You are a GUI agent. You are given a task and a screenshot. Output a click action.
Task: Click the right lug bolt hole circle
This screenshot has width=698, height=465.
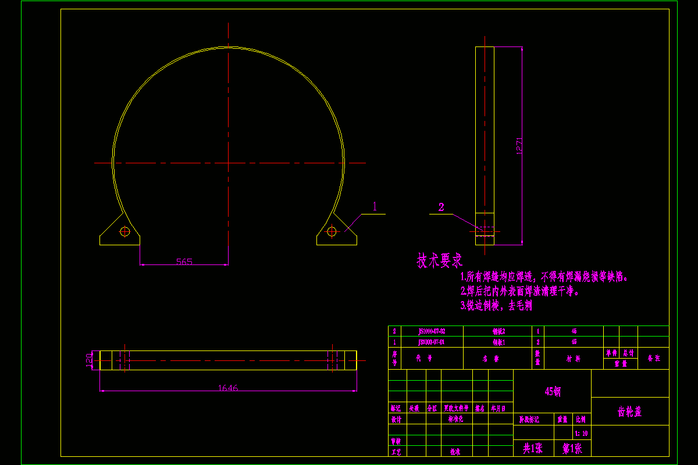(x=332, y=231)
